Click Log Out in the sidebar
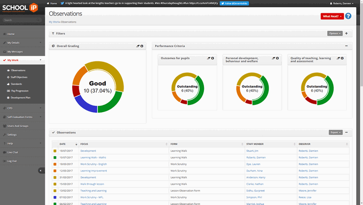This screenshot has height=205, width=363. (23, 161)
